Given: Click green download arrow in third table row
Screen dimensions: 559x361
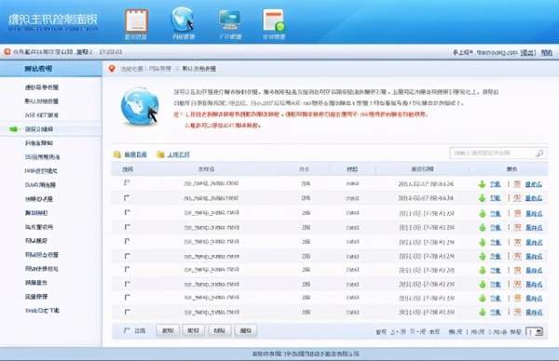Looking at the screenshot, I should coord(483,213).
